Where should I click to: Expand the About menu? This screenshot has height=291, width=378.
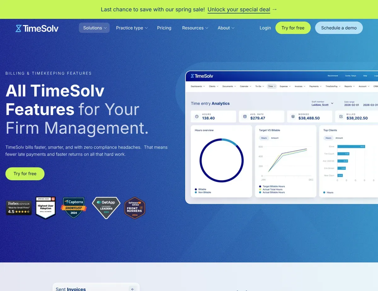click(226, 28)
